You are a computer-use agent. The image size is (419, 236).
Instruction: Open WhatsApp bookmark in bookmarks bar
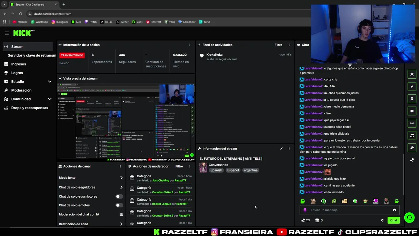point(39,22)
